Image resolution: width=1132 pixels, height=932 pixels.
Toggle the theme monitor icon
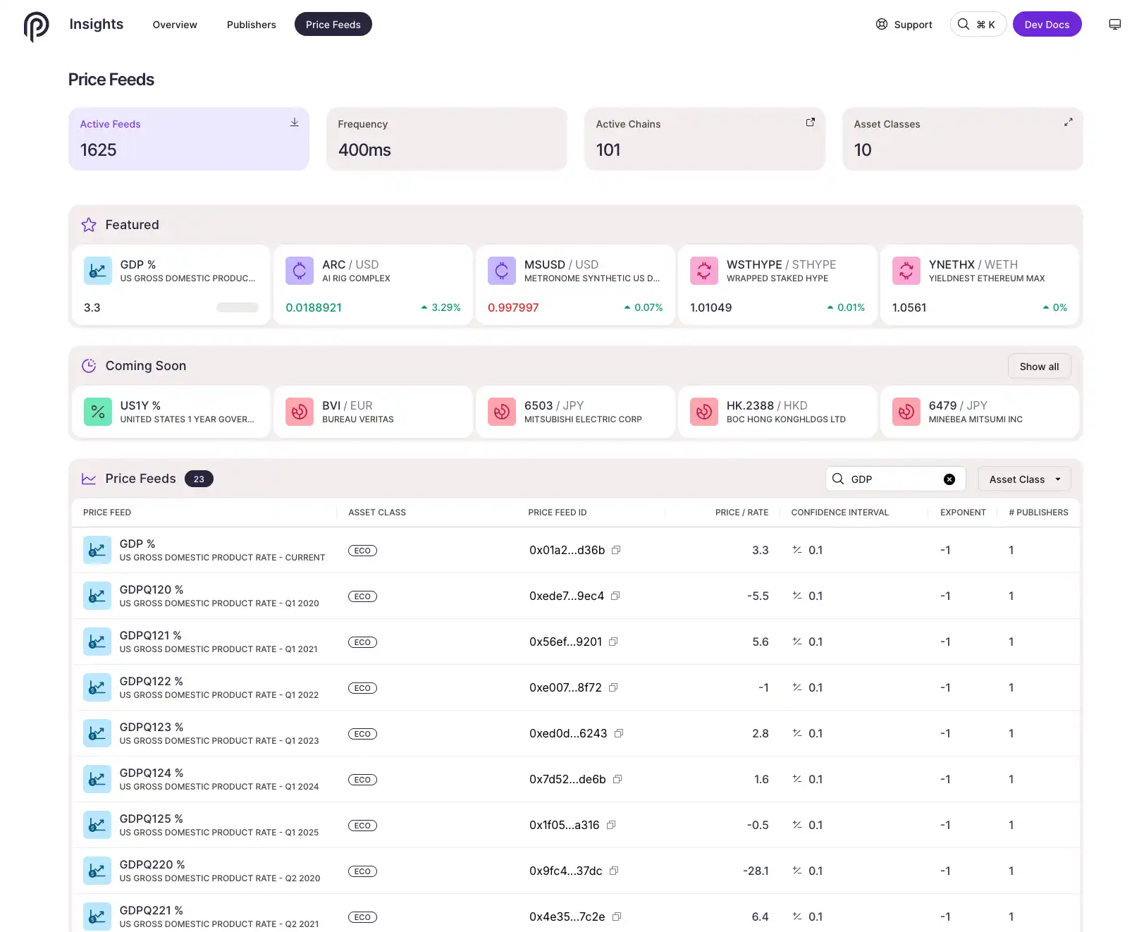tap(1114, 25)
